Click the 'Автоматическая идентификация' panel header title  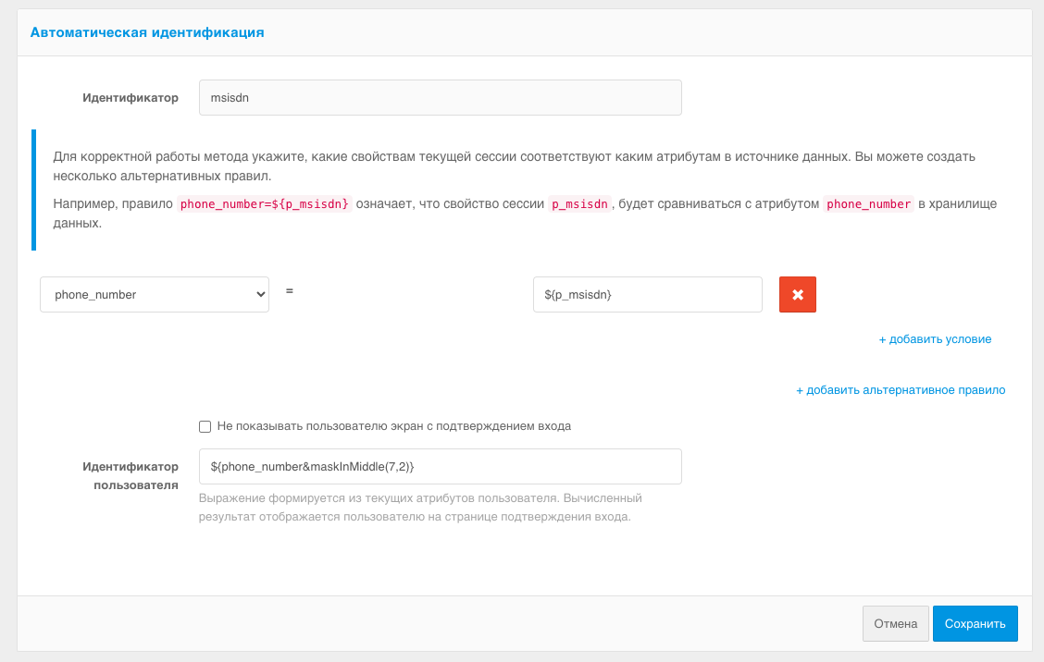click(x=147, y=32)
